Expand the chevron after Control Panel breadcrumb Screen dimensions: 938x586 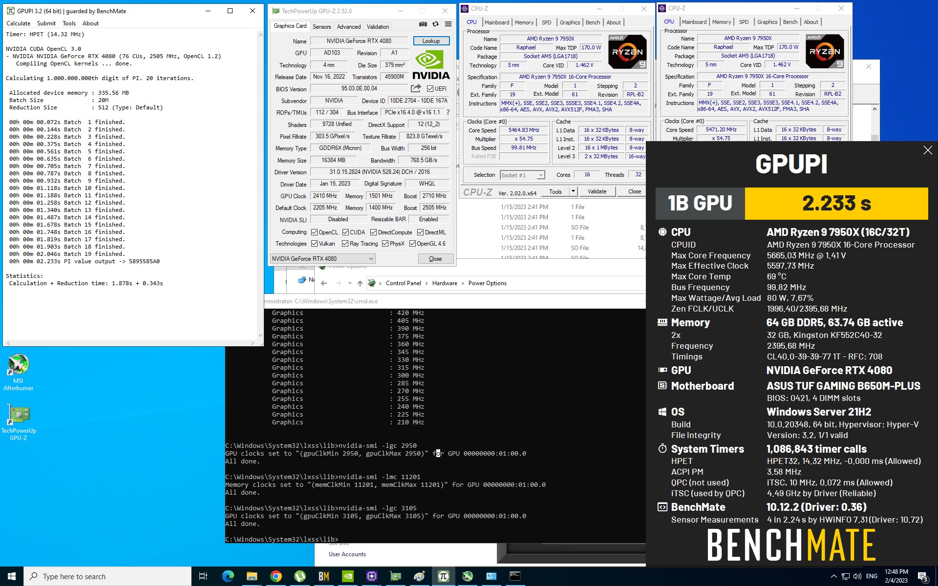coord(426,283)
